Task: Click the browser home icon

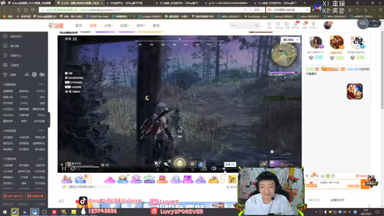Action: pos(26,10)
